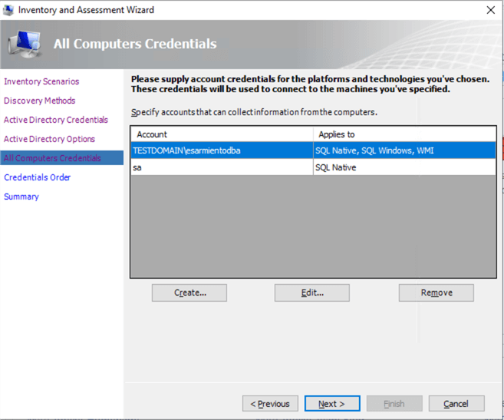The image size is (504, 420).
Task: Open the Inventory Scenarios step
Action: (41, 81)
